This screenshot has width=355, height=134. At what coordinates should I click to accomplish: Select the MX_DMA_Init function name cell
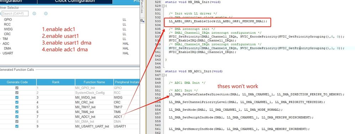pos(94,122)
